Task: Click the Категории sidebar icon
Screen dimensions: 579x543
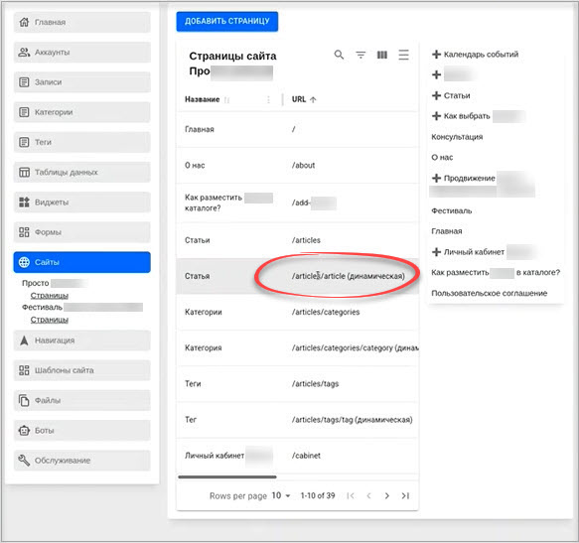Action: coord(24,112)
